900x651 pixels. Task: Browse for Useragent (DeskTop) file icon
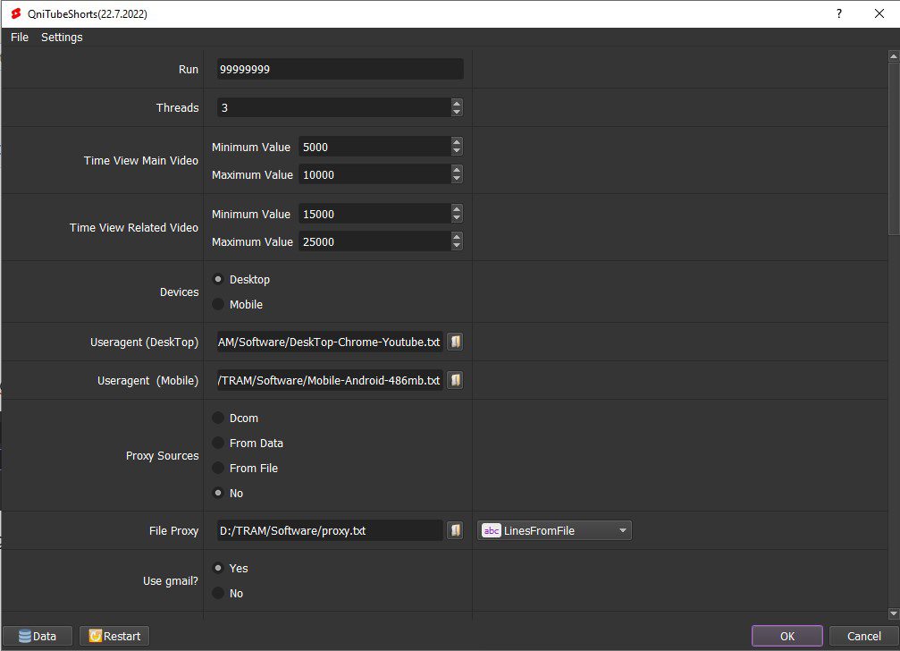point(455,342)
